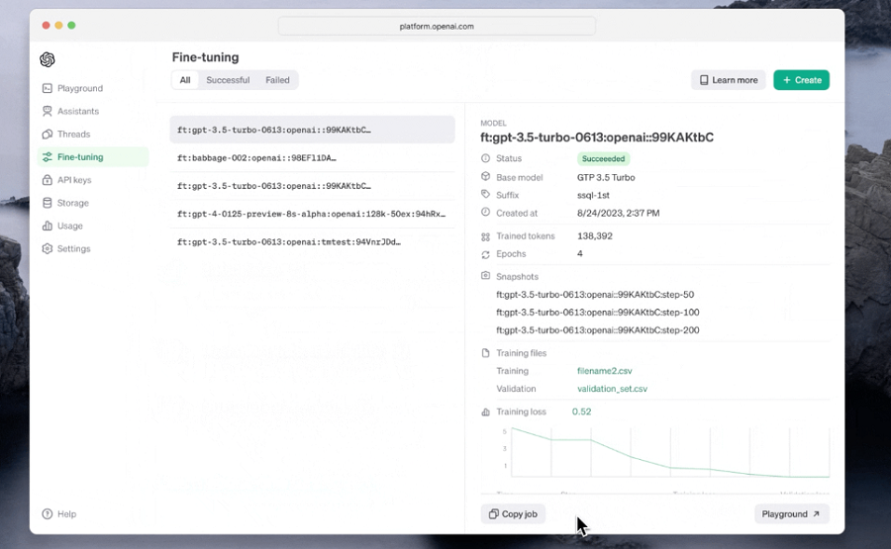Open the model in Playground button
Image resolution: width=891 pixels, height=549 pixels.
[x=792, y=513]
